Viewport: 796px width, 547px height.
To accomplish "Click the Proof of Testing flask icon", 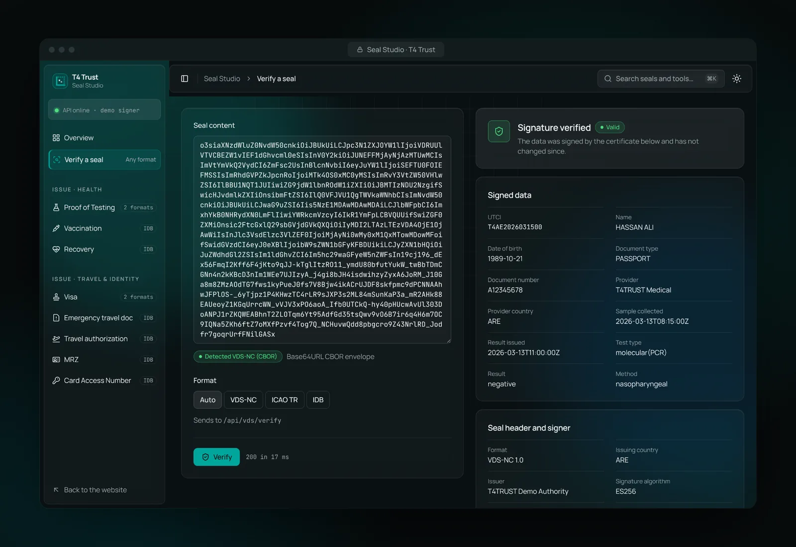I will (x=56, y=207).
